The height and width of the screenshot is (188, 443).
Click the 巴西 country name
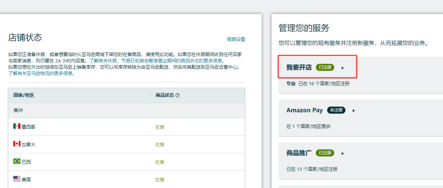pos(26,162)
